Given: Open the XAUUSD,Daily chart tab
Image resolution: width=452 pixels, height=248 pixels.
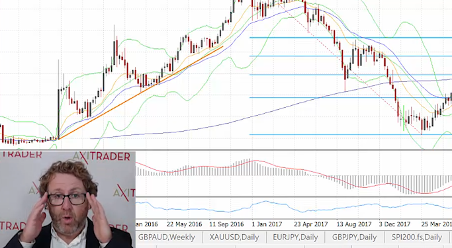Looking at the screenshot, I should point(234,237).
